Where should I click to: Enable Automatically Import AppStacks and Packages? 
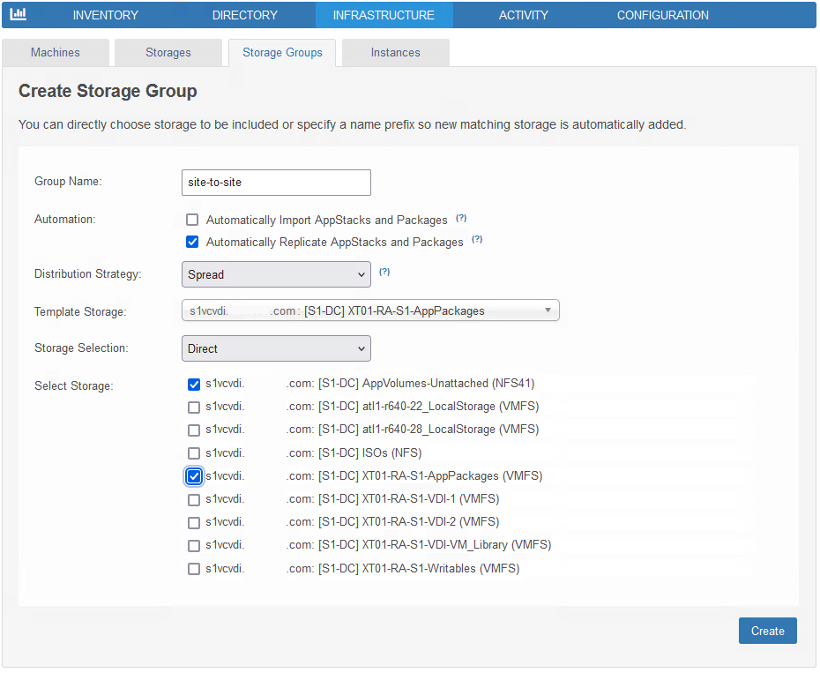coord(192,219)
